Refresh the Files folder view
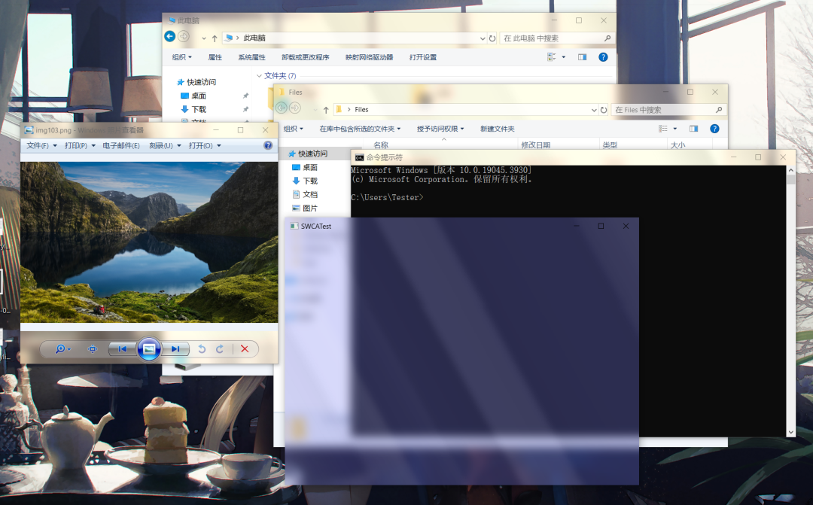 [604, 109]
